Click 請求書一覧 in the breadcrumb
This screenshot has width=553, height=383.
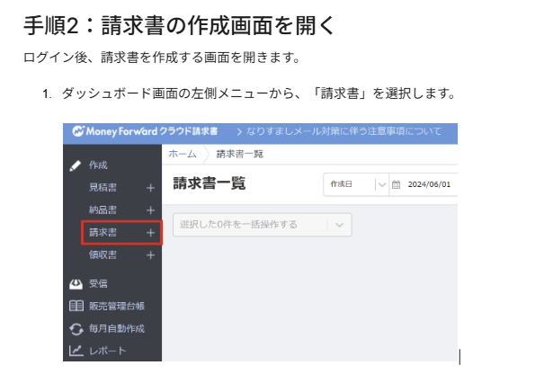point(240,154)
